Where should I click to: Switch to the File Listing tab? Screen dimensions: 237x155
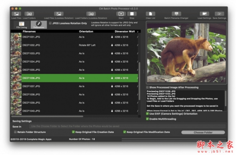click(22, 25)
